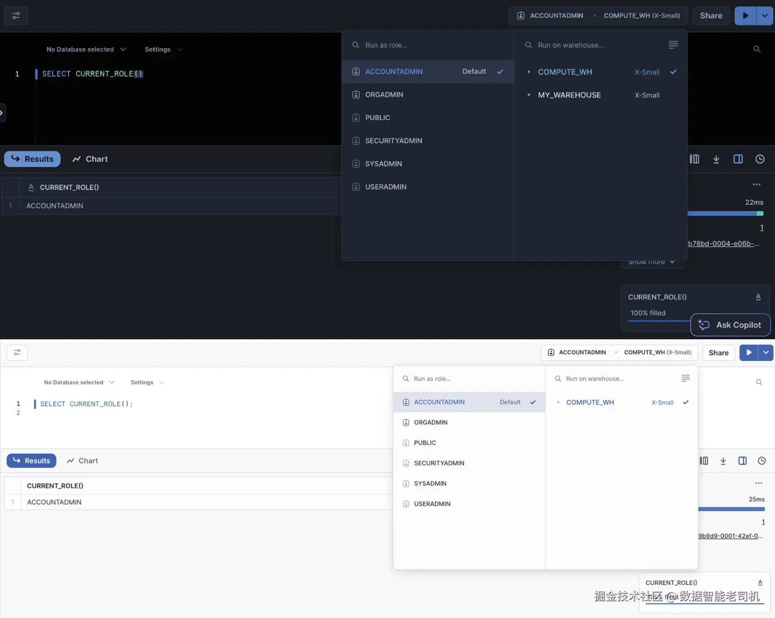This screenshot has width=775, height=618.
Task: Select SECURITYADMIN role in the dark dropdown
Action: coord(428,140)
